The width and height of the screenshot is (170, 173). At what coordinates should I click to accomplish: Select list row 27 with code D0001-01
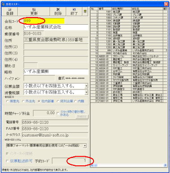[x=128, y=89]
